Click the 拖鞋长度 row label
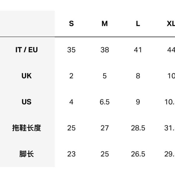The width and height of the screenshot is (175, 175). pyautogui.click(x=27, y=128)
